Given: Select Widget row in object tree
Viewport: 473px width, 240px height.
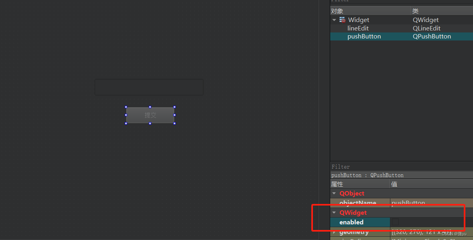Looking at the screenshot, I should click(402, 20).
